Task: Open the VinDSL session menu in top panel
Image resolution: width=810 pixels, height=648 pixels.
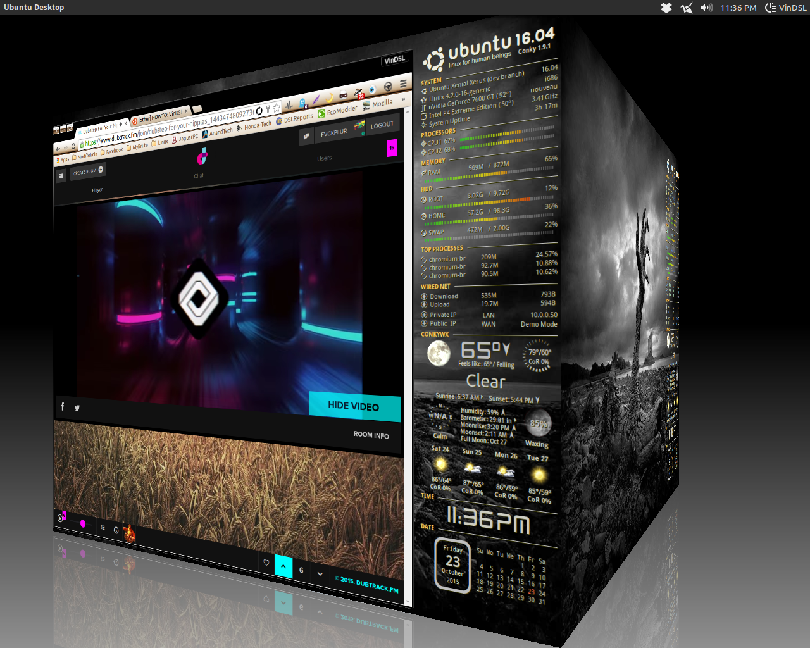Action: (x=786, y=8)
